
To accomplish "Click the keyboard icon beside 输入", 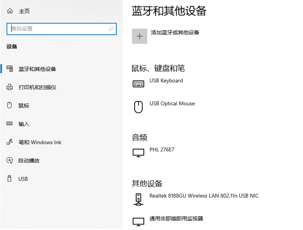I will pos(10,124).
